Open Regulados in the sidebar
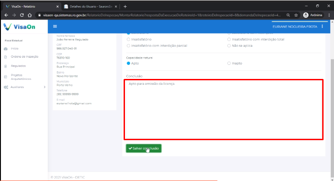The image size is (334, 181). [x=18, y=66]
